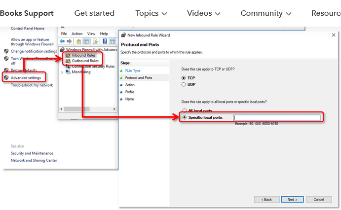Screen dimensions: 341x210
Task: Click the Forward arrow toolbar icon
Action: point(69,41)
